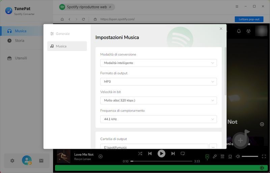Open the Frequenza di campionamento dropdown
The height and width of the screenshot is (173, 270).
click(x=158, y=119)
